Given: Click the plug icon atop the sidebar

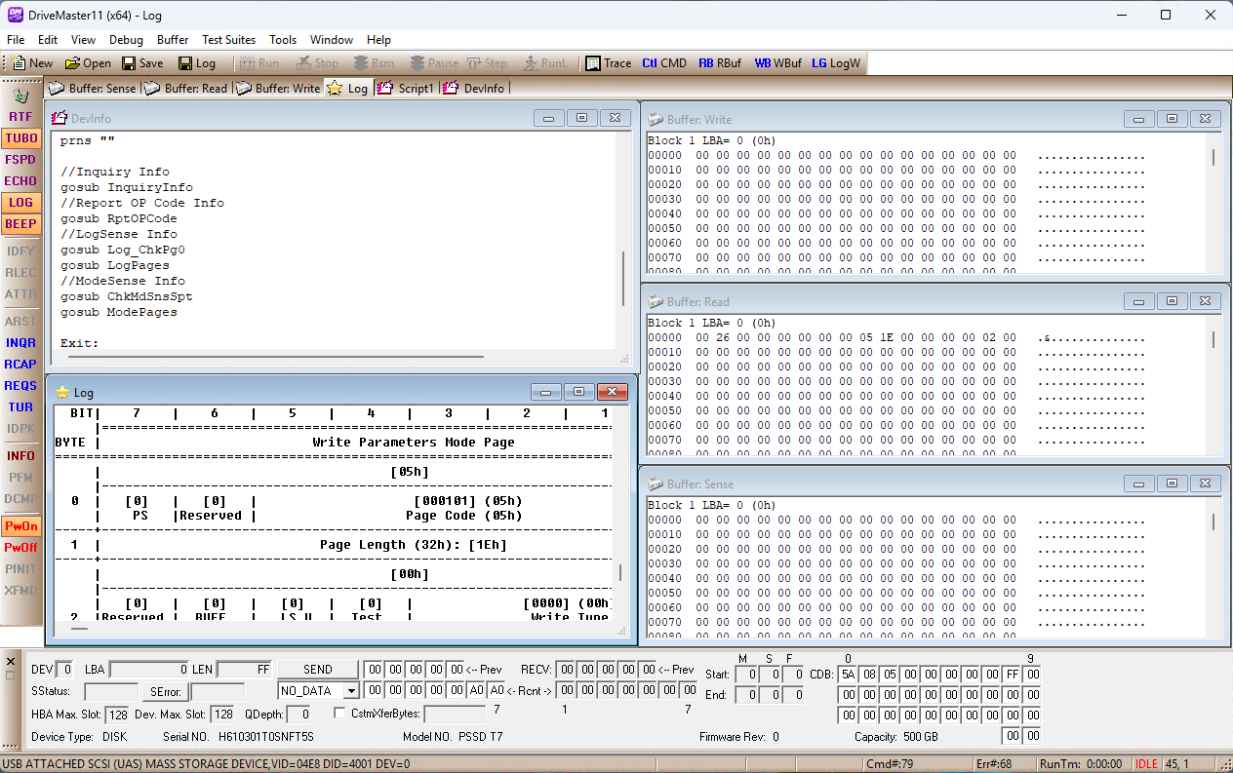Looking at the screenshot, I should (20, 95).
